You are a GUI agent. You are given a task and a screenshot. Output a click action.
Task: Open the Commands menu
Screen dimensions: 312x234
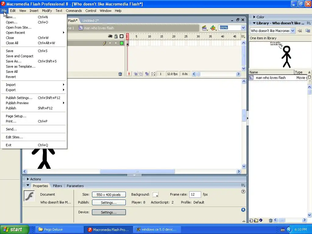[74, 11]
